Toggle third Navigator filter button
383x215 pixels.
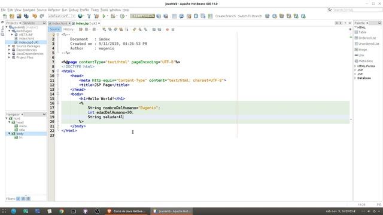pos(28,199)
